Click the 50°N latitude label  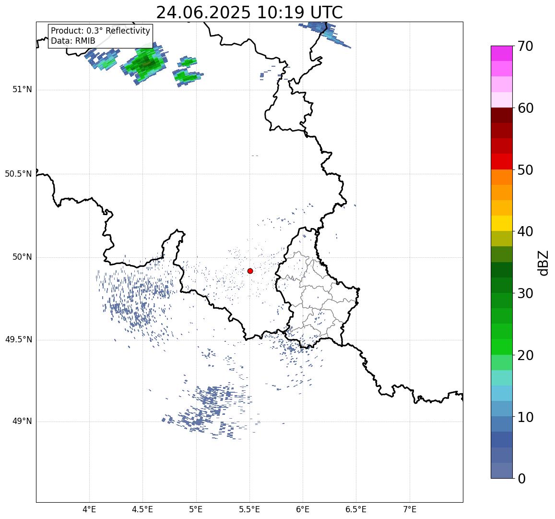point(22,257)
